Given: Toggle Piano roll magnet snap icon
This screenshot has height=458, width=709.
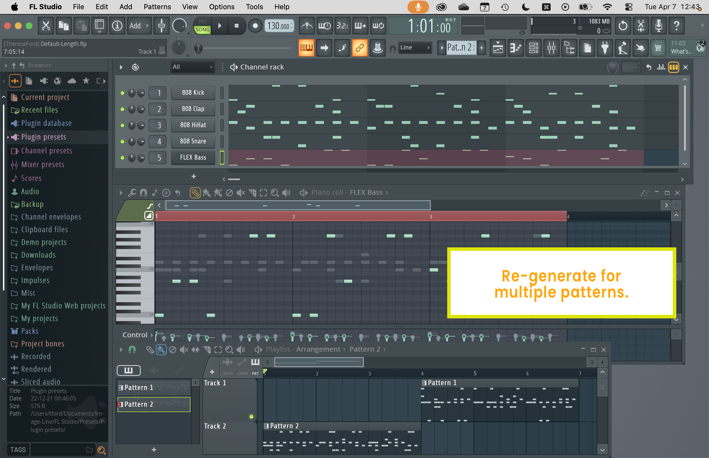Looking at the screenshot, I should (x=143, y=193).
